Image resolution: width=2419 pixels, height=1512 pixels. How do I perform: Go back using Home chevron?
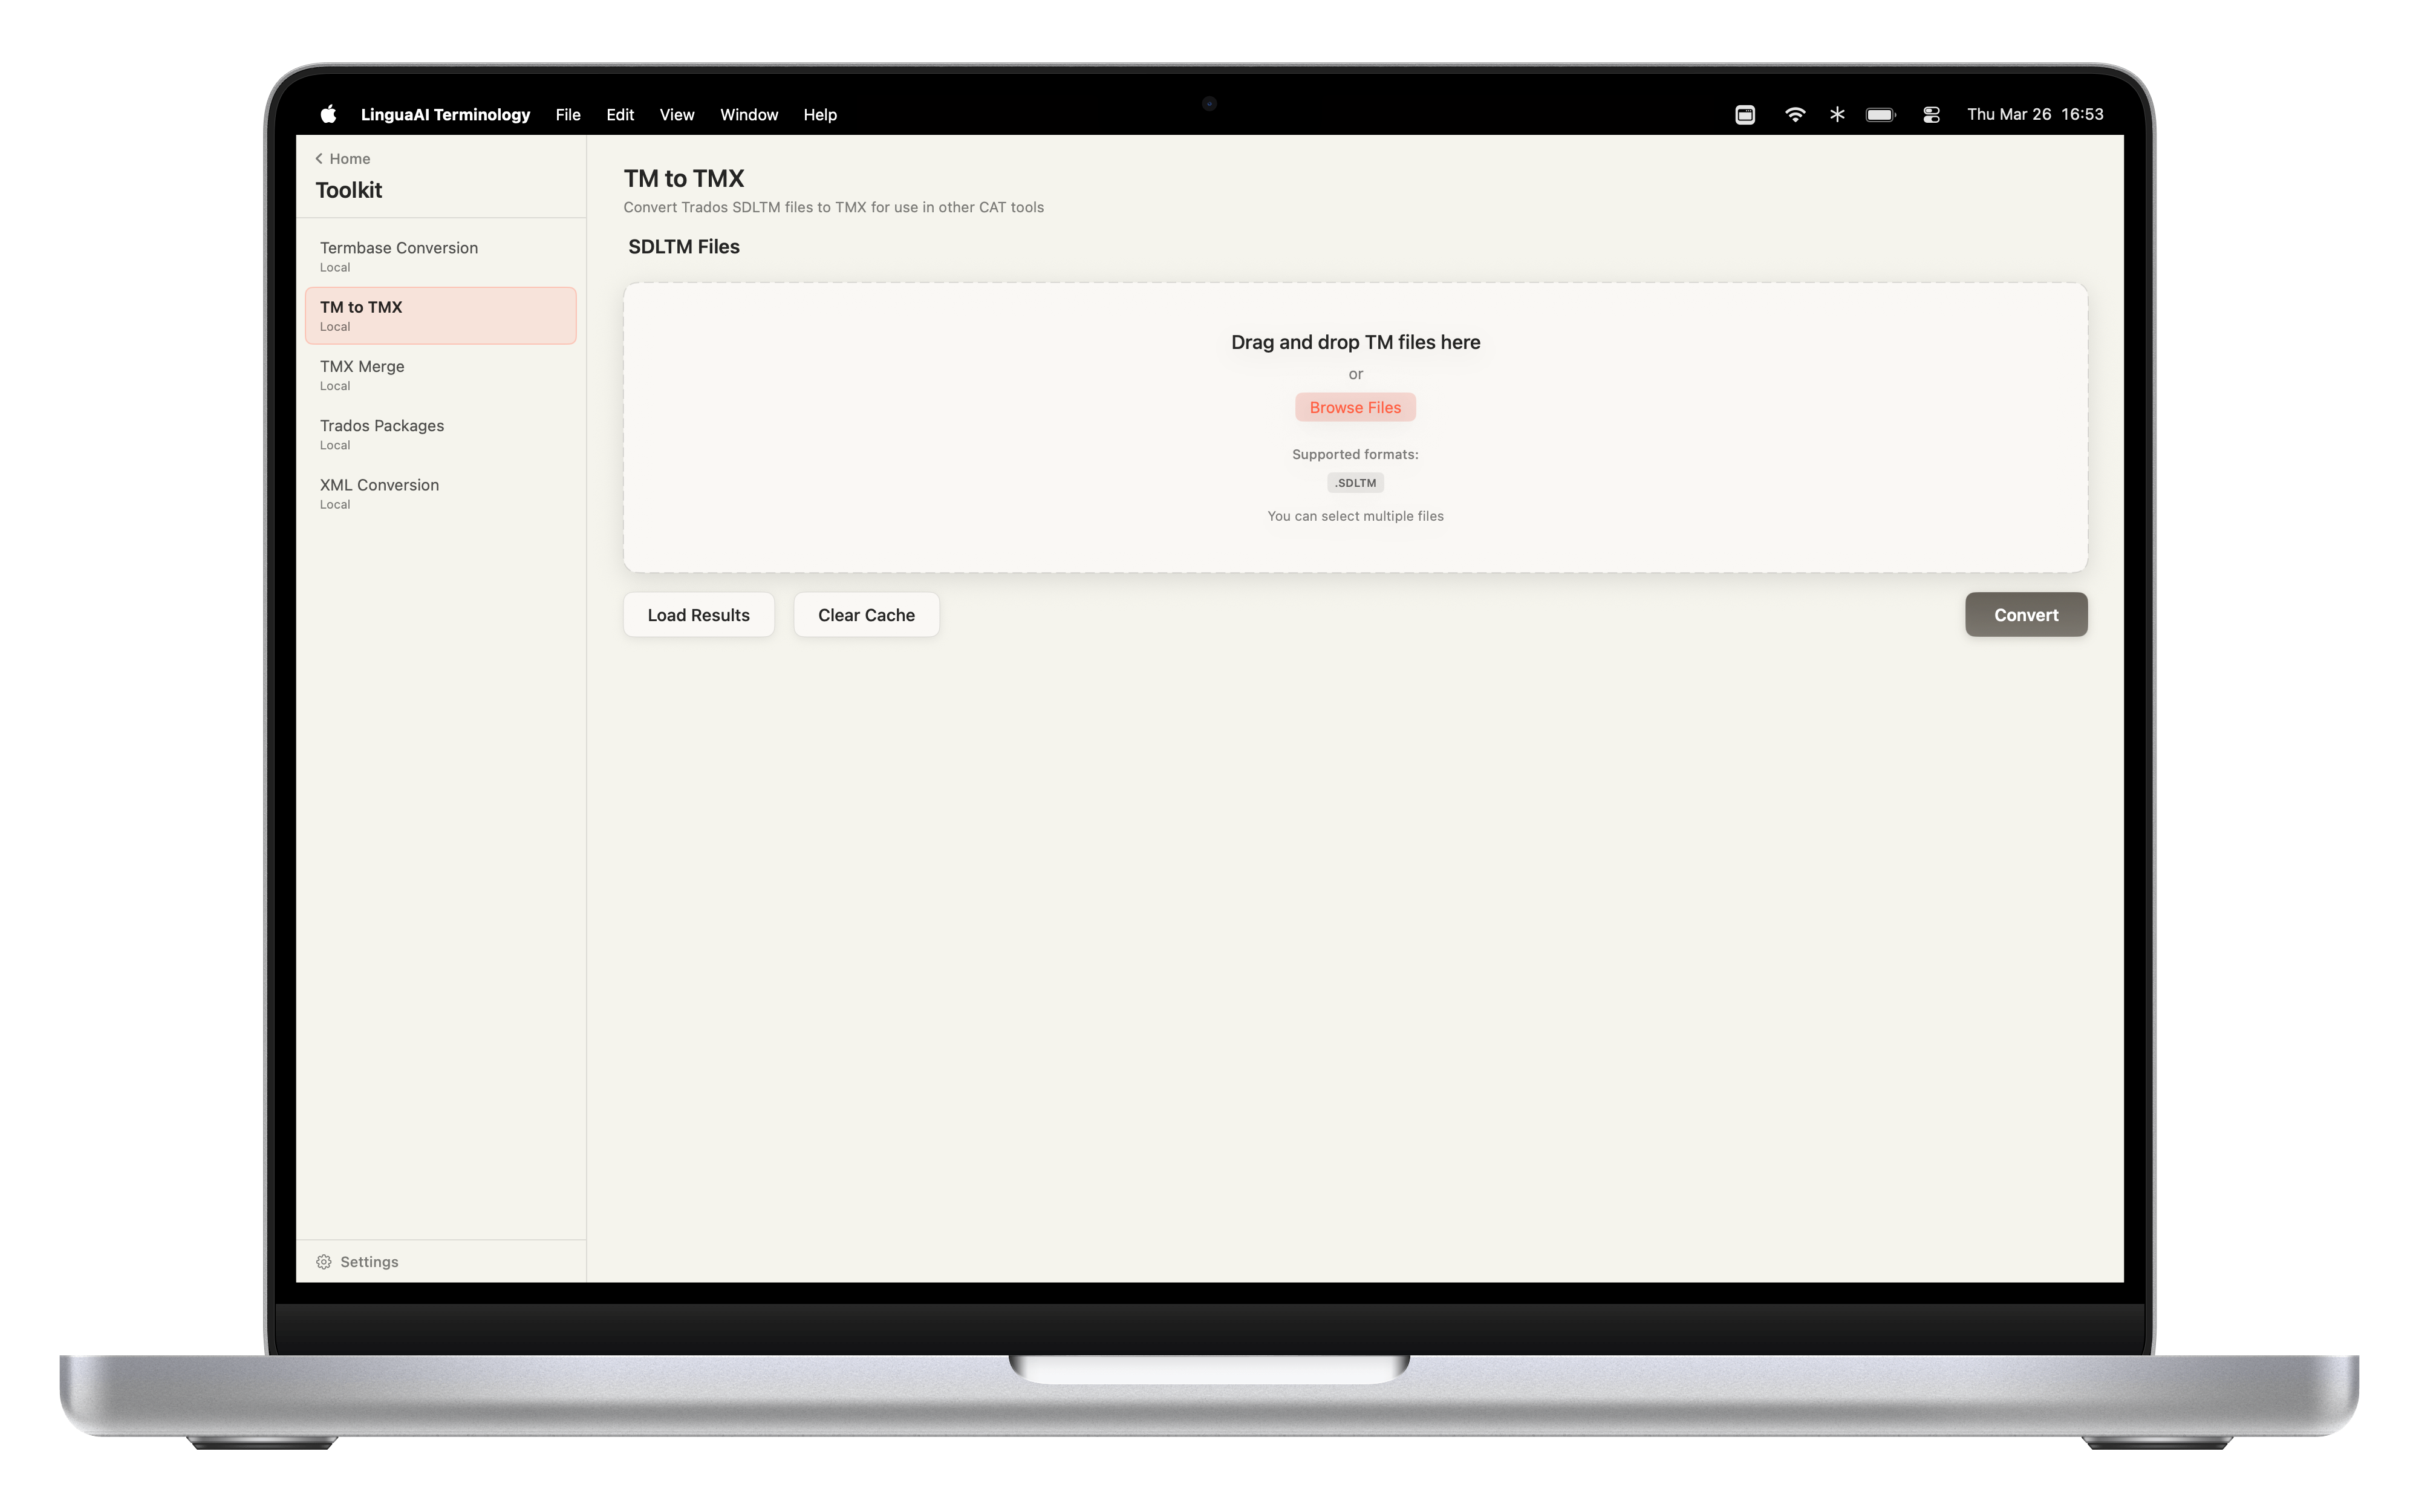(x=320, y=158)
